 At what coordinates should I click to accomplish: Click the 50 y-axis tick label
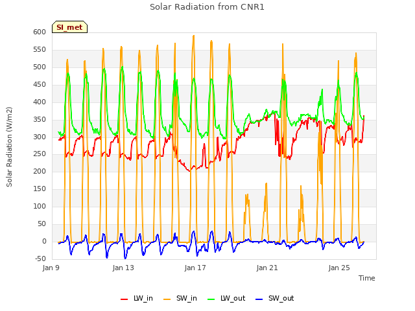click(41, 224)
